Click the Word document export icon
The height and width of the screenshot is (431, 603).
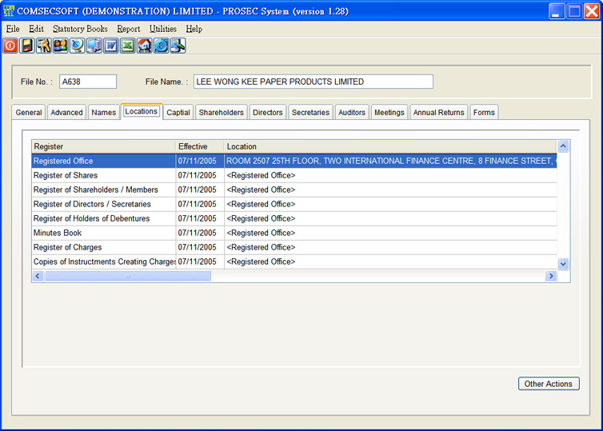[111, 46]
